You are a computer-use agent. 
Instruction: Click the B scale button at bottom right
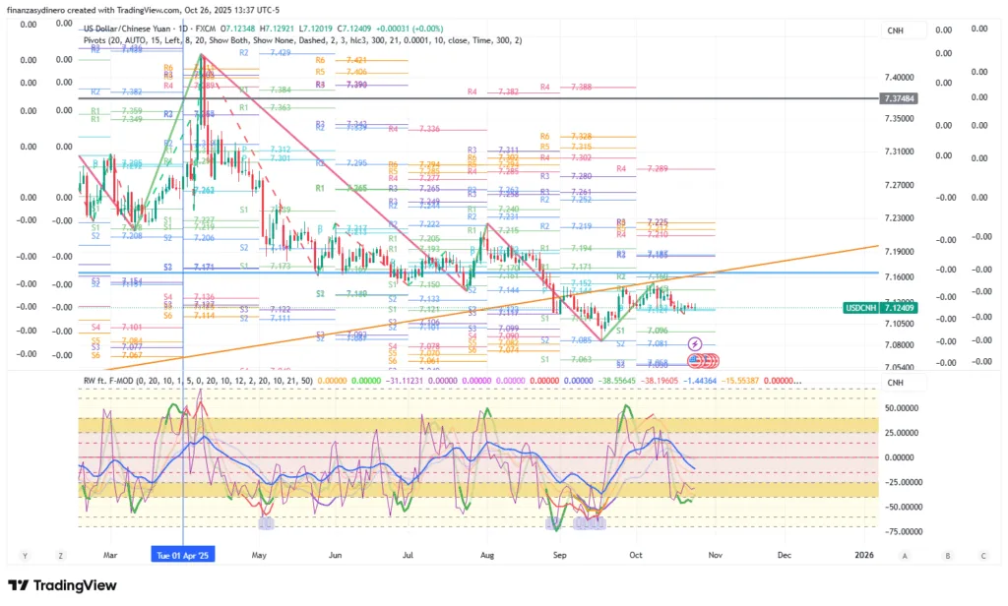(x=947, y=555)
